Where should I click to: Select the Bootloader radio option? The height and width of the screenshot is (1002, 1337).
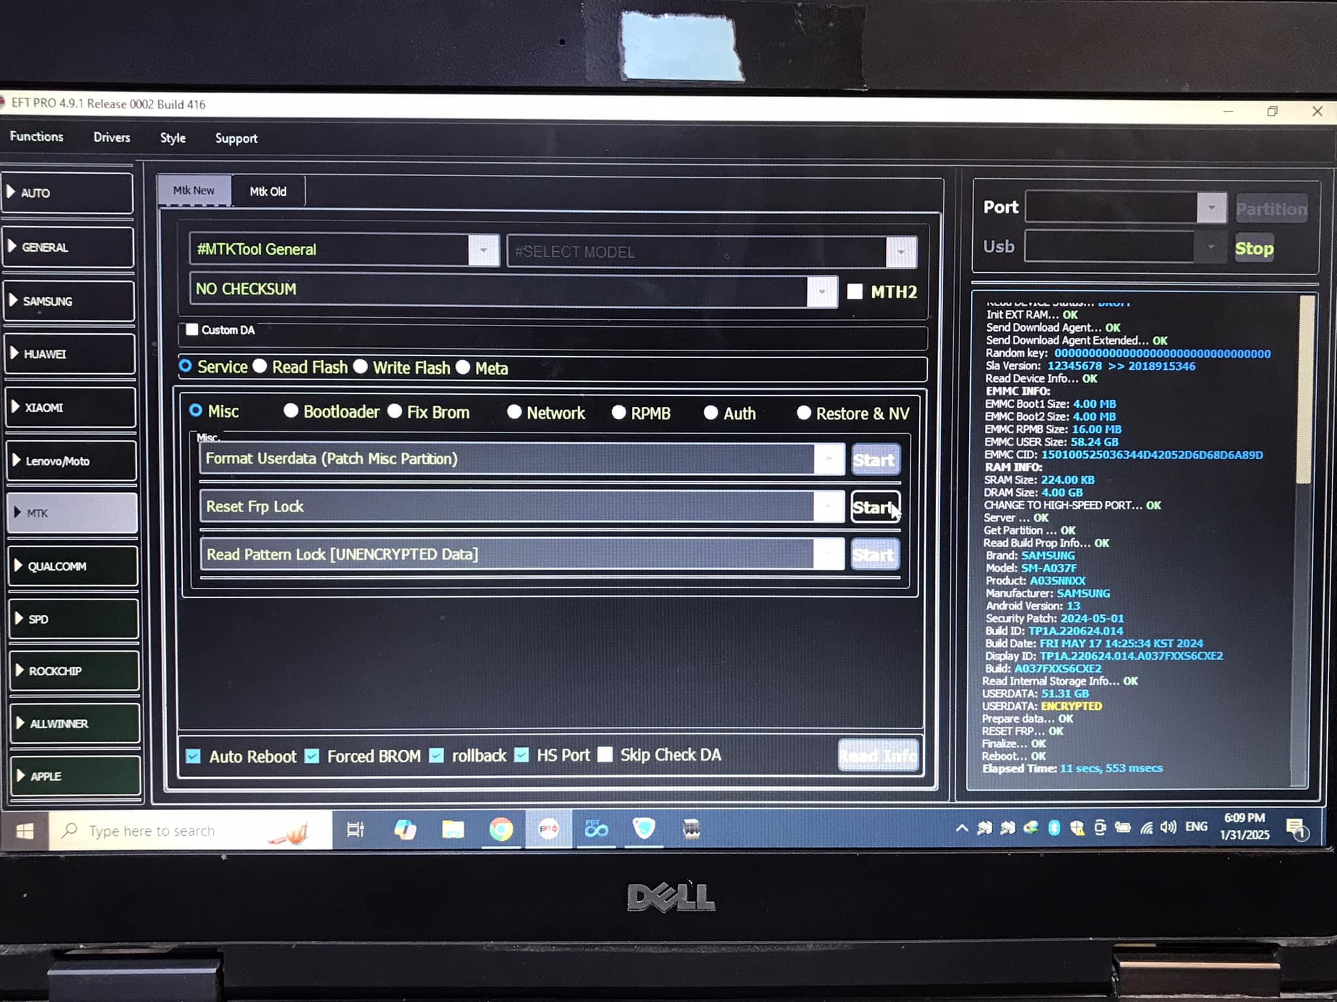tap(291, 411)
